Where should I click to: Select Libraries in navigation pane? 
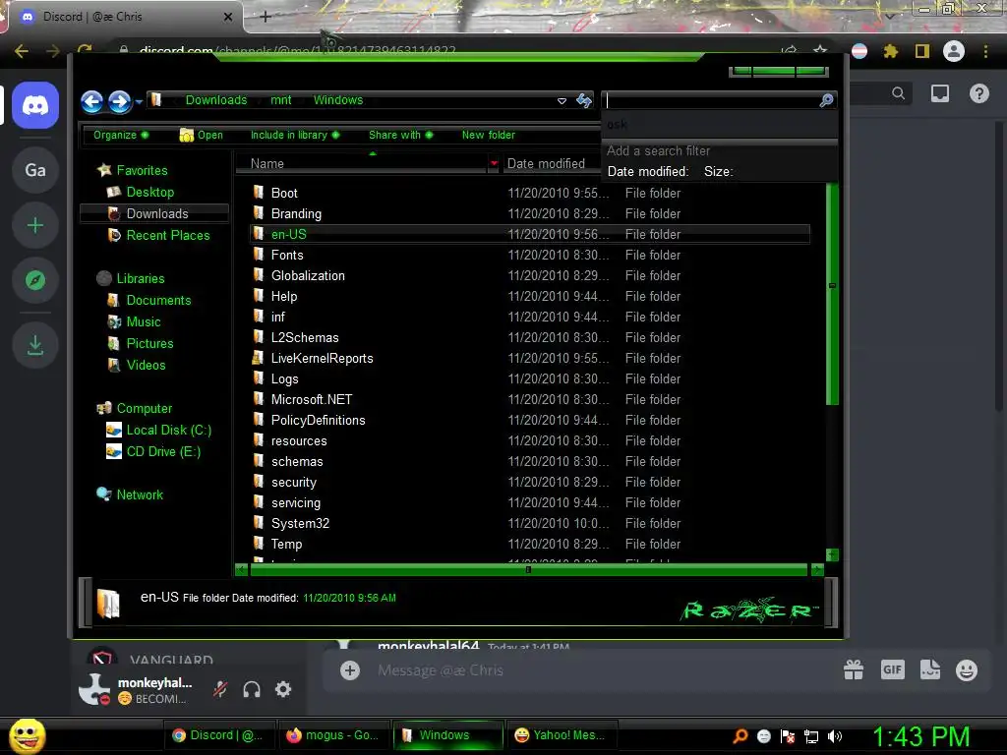(x=141, y=278)
